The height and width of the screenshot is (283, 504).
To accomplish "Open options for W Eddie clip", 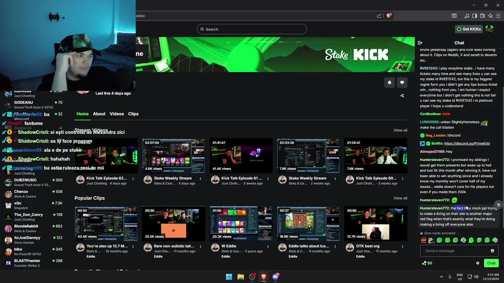I will click(x=268, y=246).
